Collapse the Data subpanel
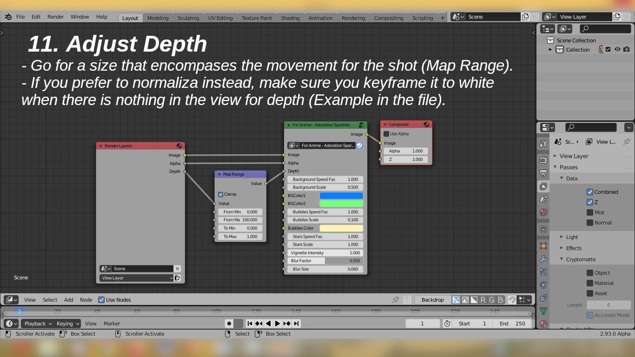The height and width of the screenshot is (357, 635). [x=562, y=178]
